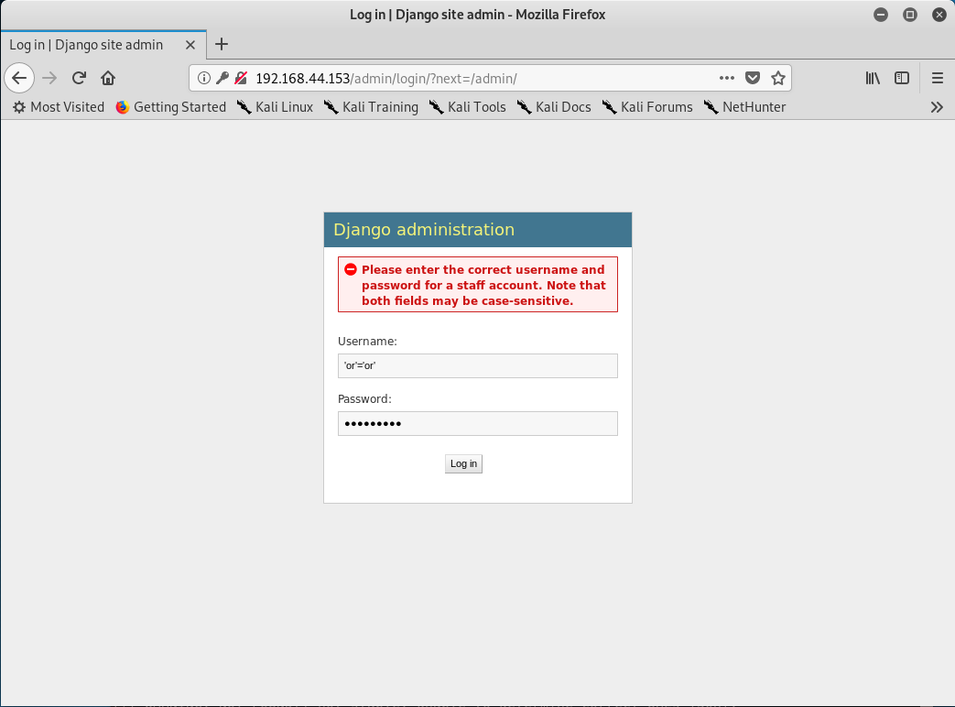Click the Username label
Screen dimensions: 955x707
367,341
